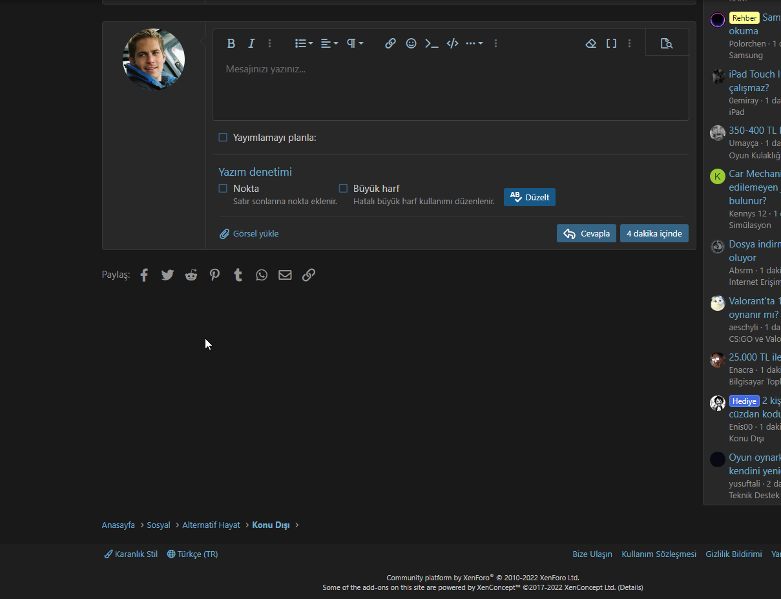781x599 pixels.
Task: Click Görsel yükle to attach an image
Action: [x=249, y=234]
